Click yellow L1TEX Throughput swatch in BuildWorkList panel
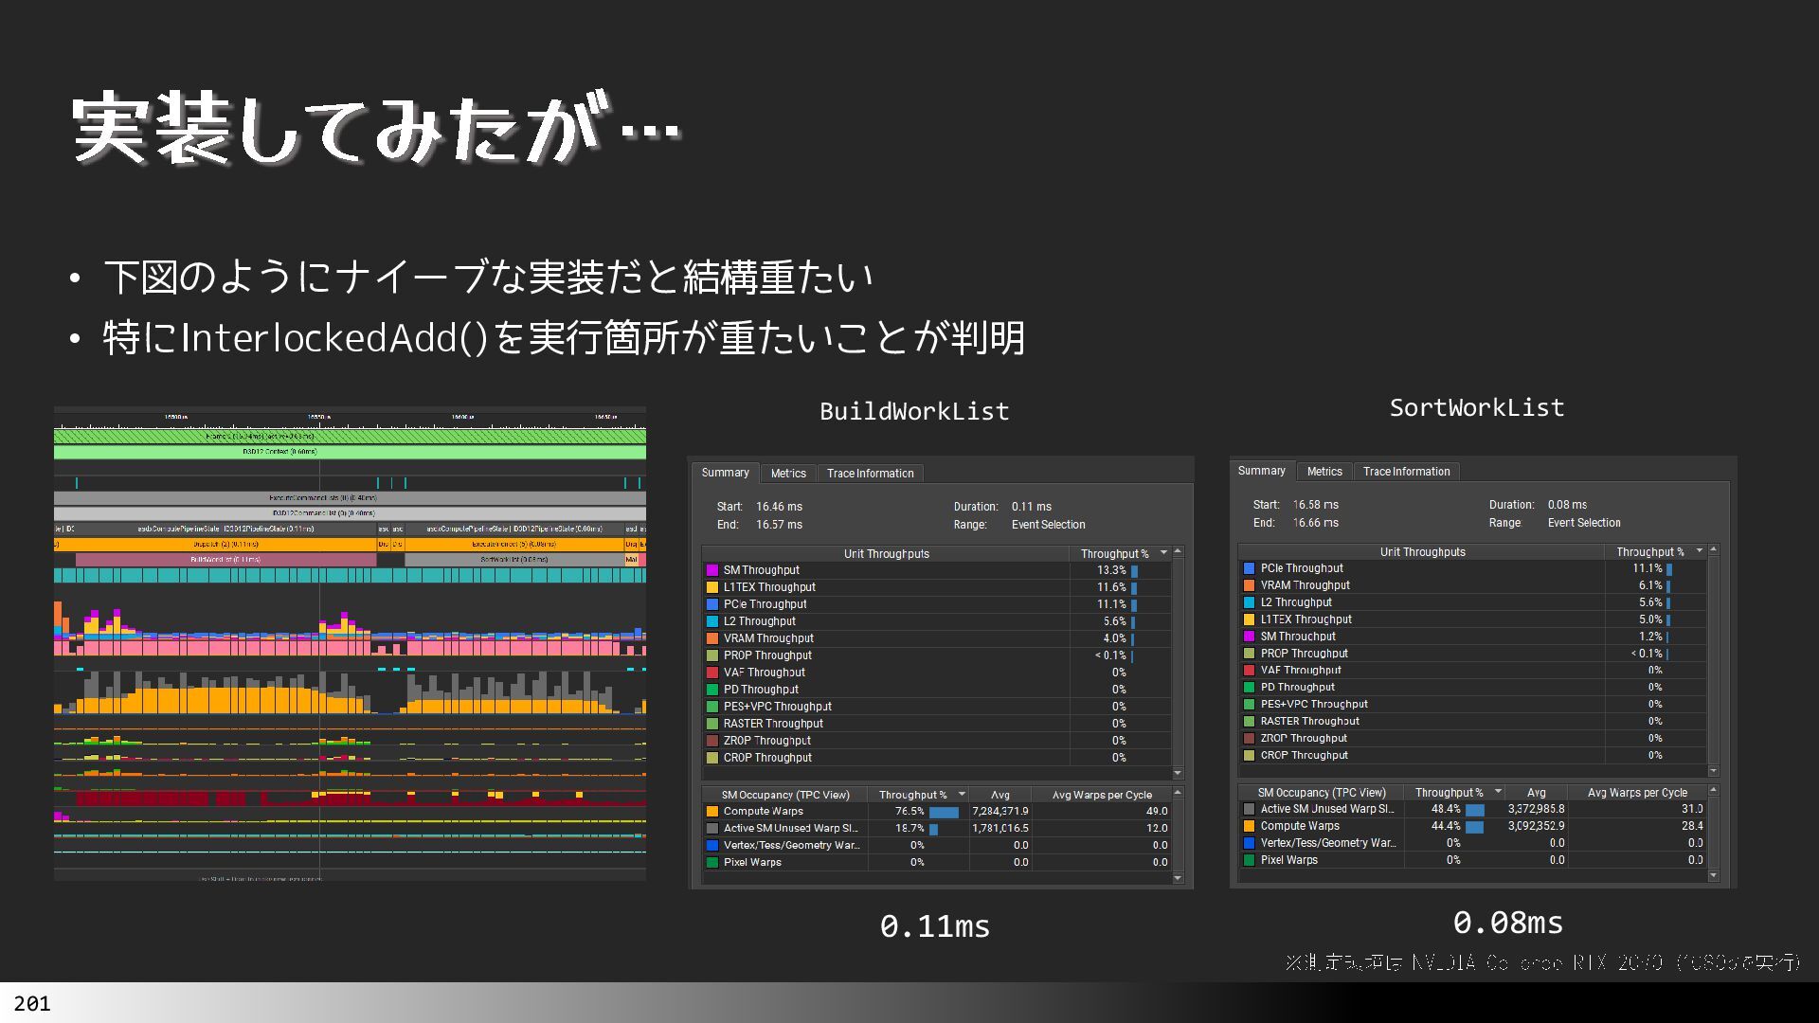The width and height of the screenshot is (1819, 1023). tap(712, 587)
